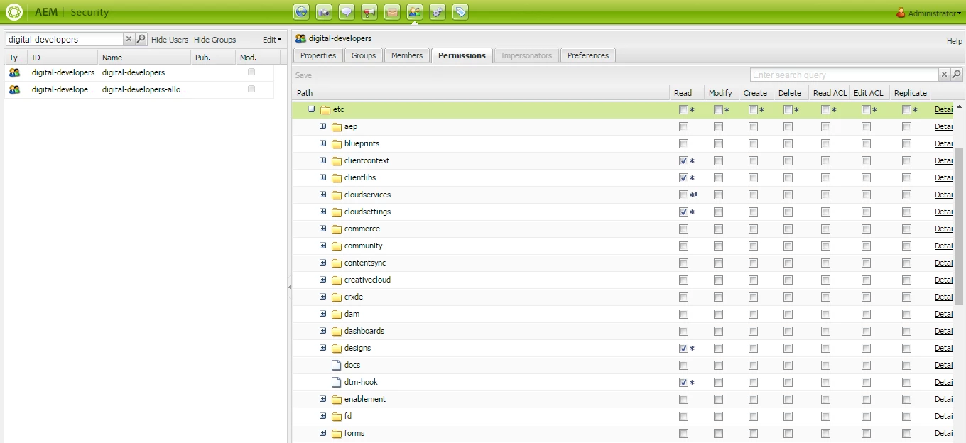Open Details link for creativecloud row
The height and width of the screenshot is (443, 966).
point(943,280)
